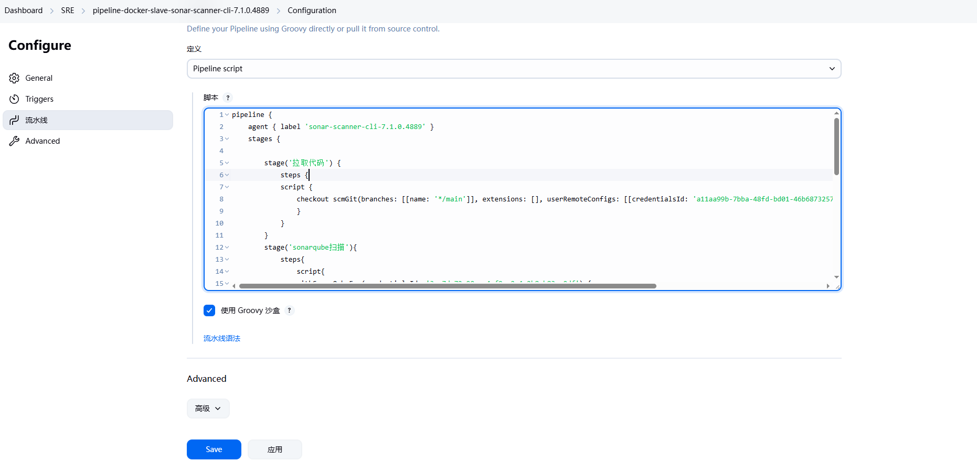Open the 流水线语法 pipeline syntax link
Screen dimensions: 977x472
click(221, 338)
